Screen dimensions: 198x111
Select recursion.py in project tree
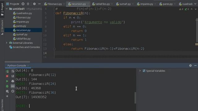tap(24, 30)
